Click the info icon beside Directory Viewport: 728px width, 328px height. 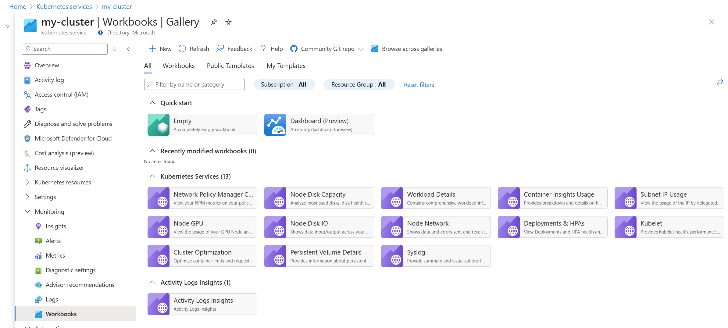[x=100, y=33]
